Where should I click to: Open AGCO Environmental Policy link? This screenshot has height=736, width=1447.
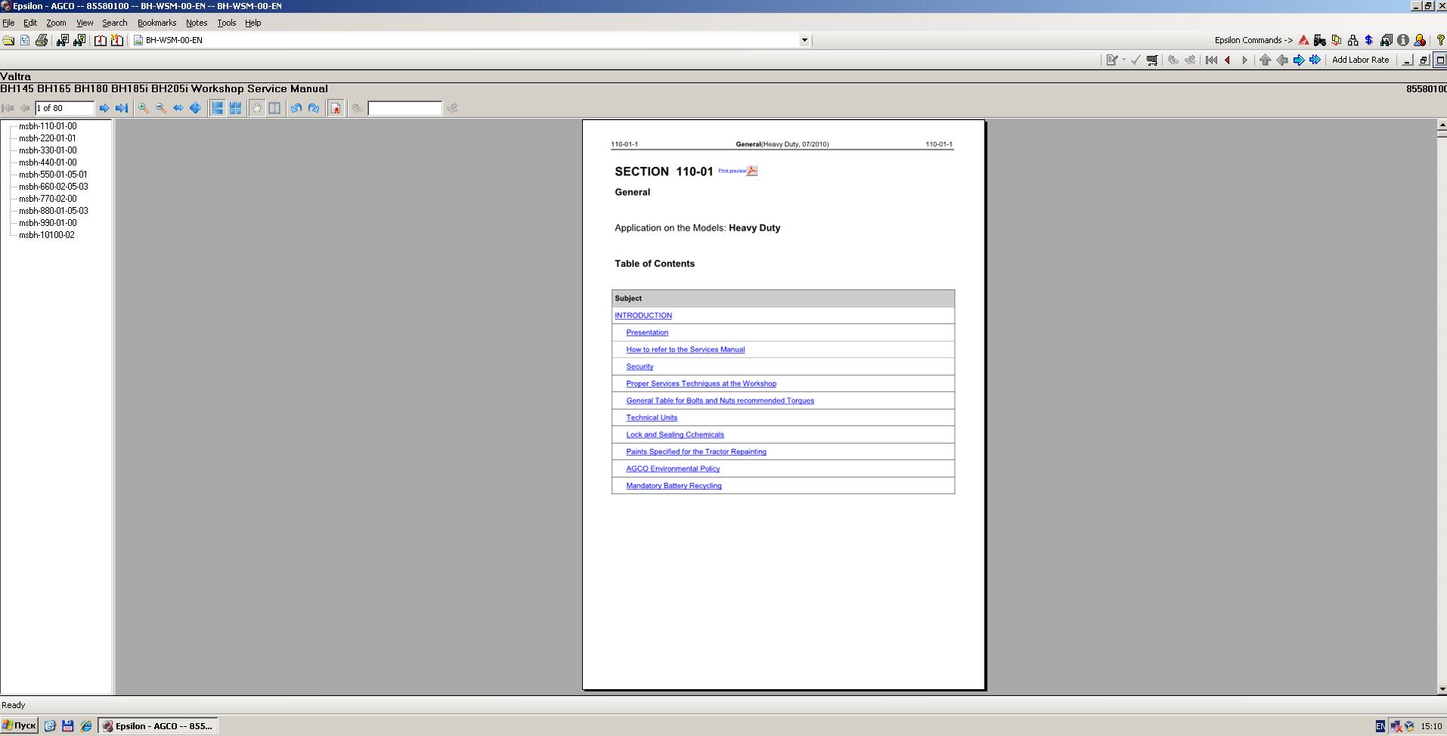[673, 469]
